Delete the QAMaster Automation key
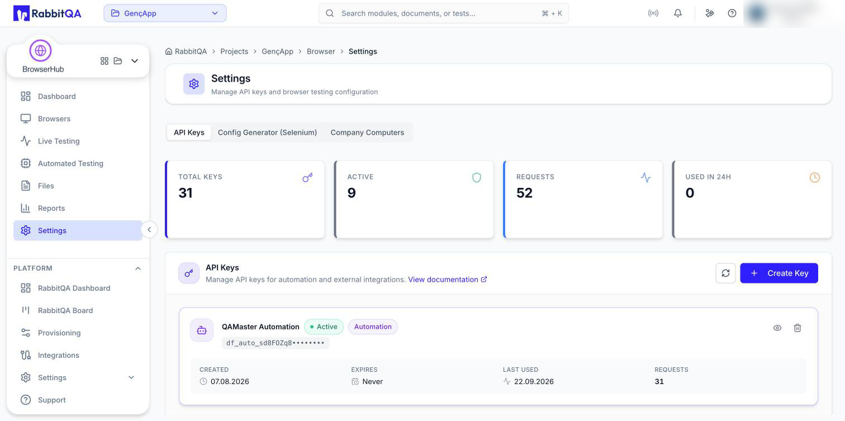 (797, 328)
